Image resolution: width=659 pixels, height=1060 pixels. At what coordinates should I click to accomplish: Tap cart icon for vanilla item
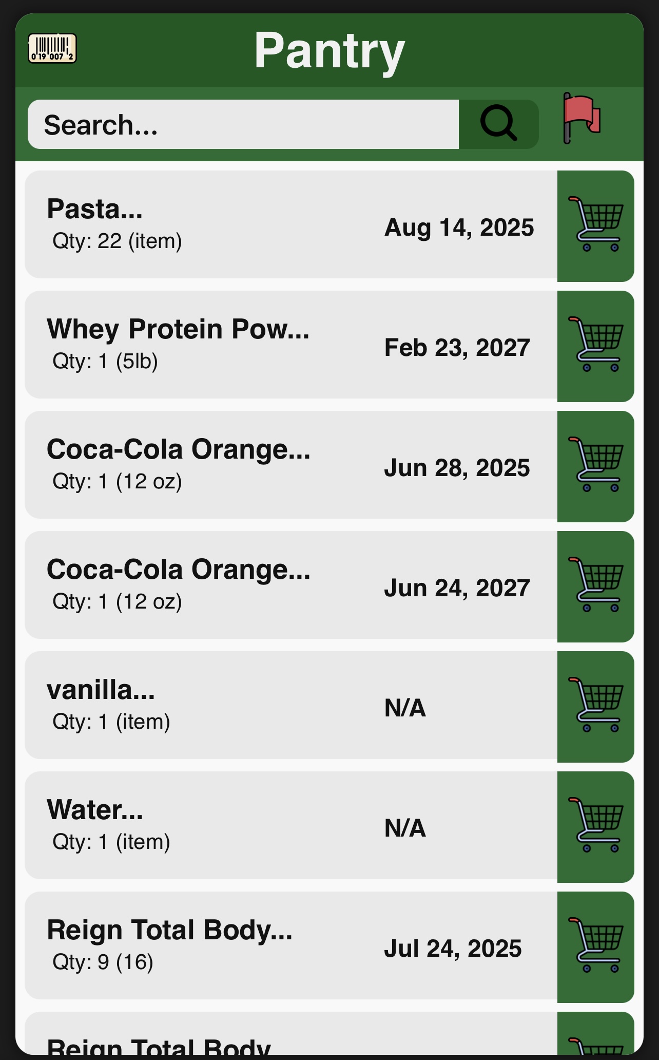pyautogui.click(x=595, y=707)
